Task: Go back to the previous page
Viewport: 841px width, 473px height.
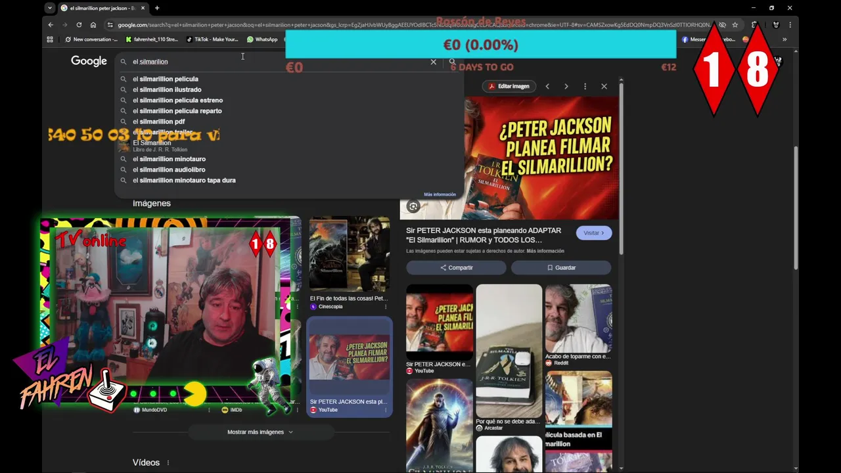Action: tap(51, 25)
